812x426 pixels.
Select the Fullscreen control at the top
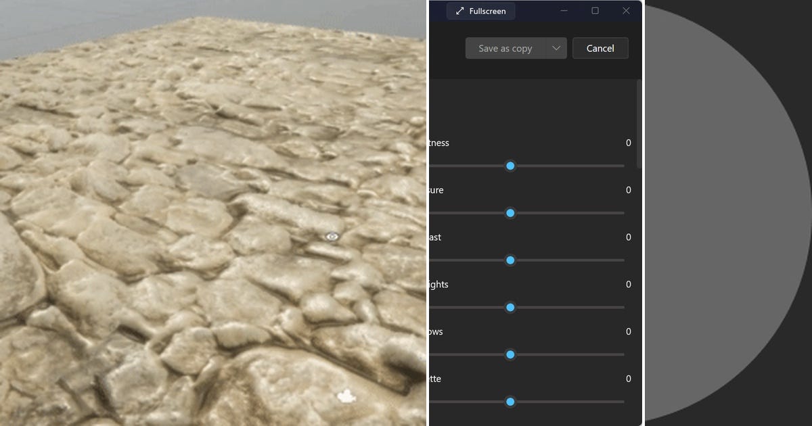(480, 11)
